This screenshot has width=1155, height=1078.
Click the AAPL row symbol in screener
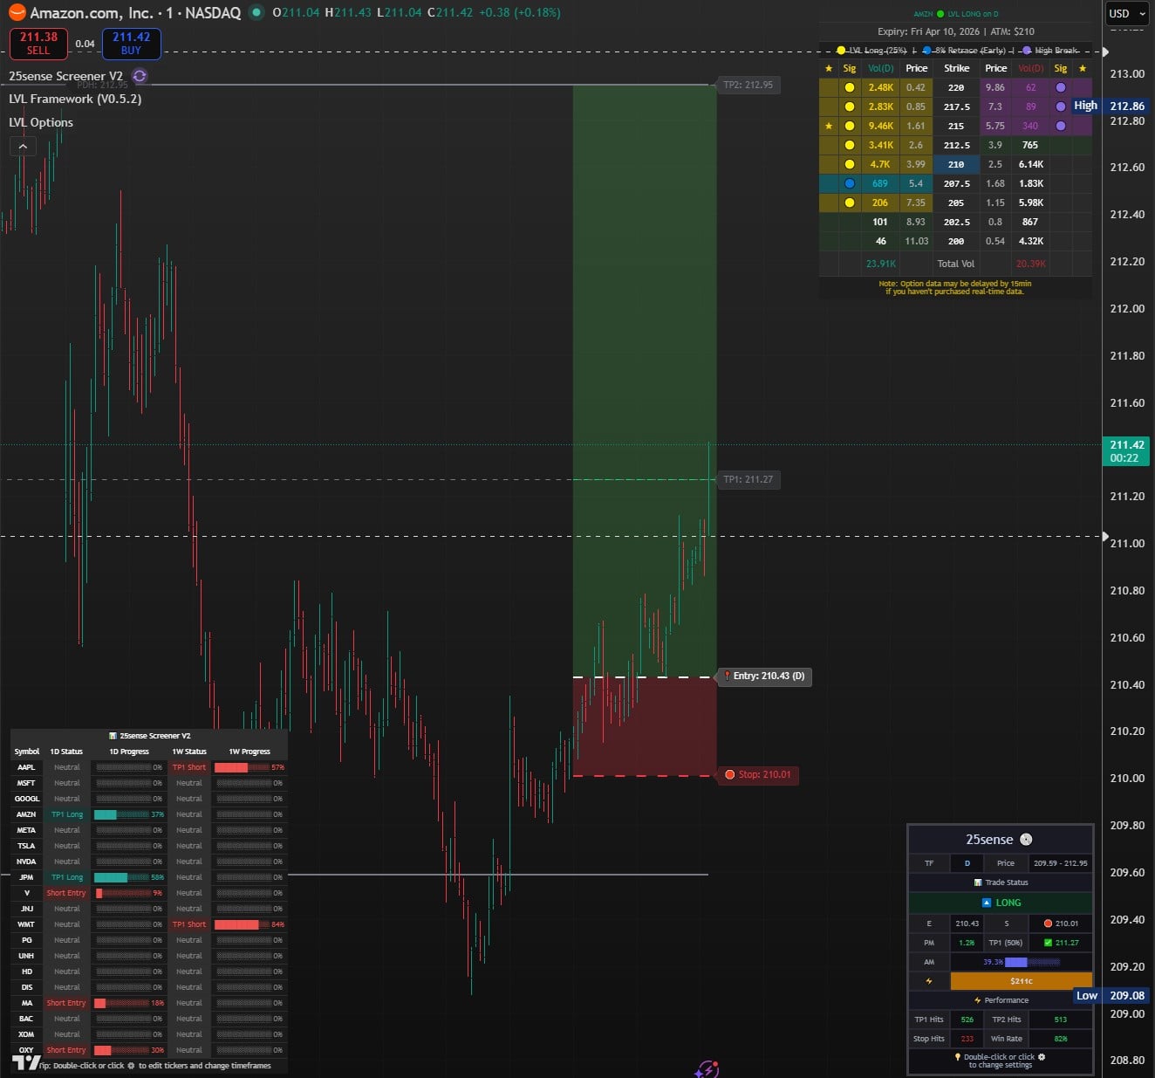pyautogui.click(x=26, y=767)
